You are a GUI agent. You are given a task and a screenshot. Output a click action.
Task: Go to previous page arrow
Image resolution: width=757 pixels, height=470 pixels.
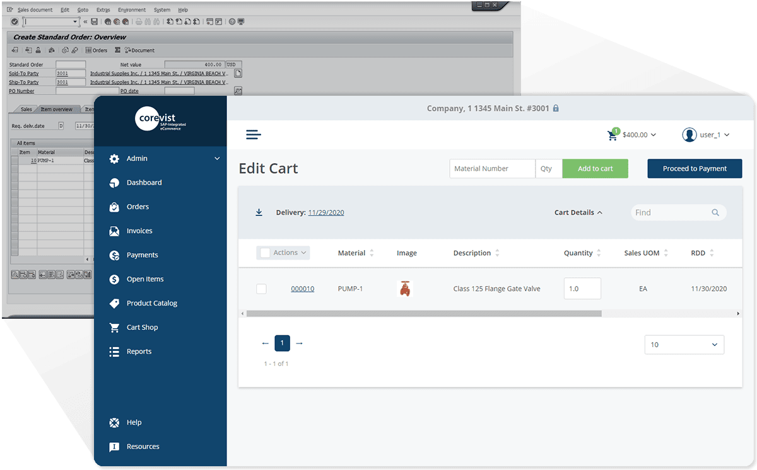click(266, 343)
